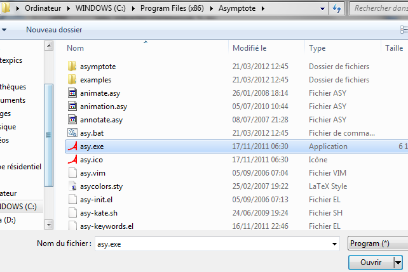Open the Ouvrir button dropdown arrow

pyautogui.click(x=398, y=262)
